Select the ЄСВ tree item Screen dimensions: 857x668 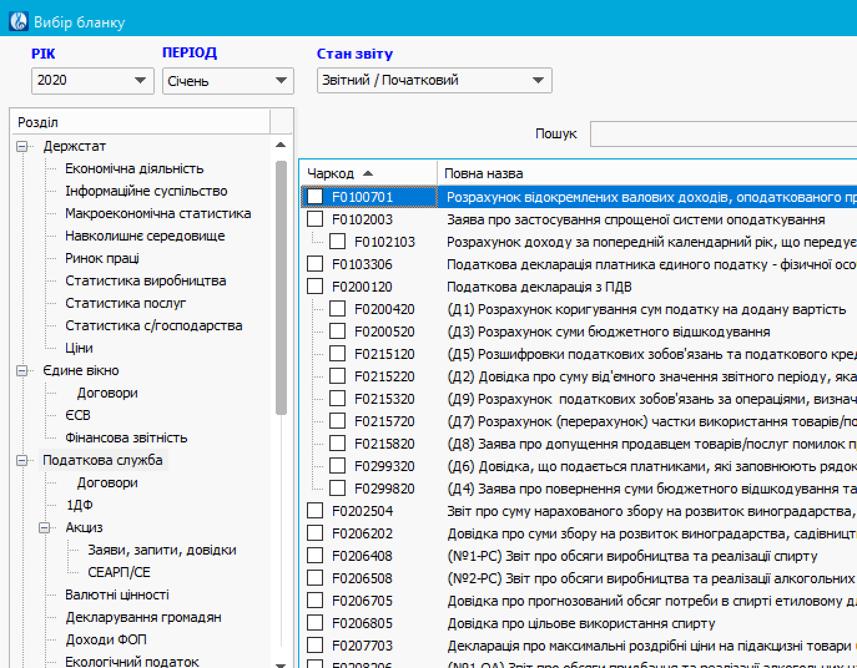78,416
